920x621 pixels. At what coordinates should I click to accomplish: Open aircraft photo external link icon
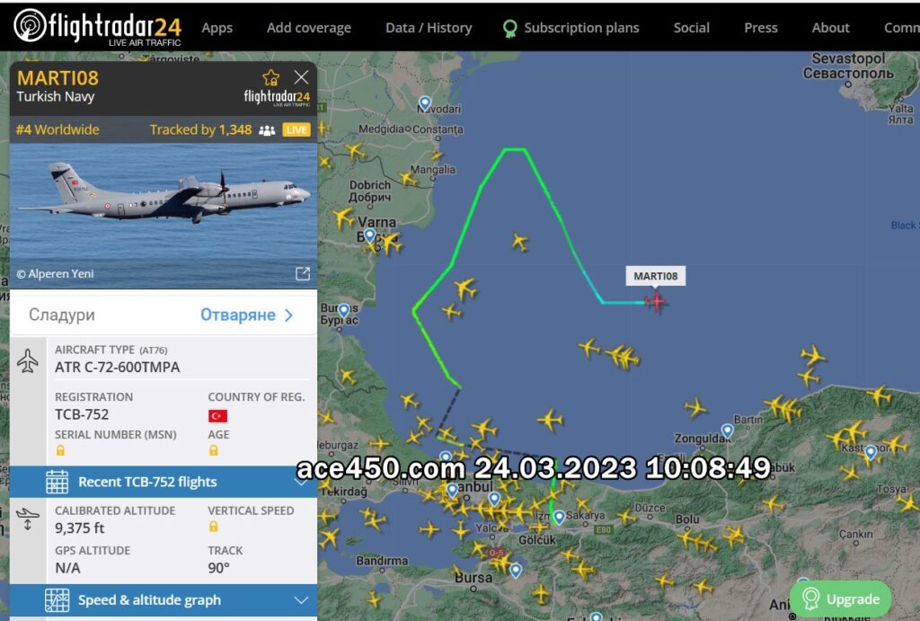pyautogui.click(x=303, y=273)
